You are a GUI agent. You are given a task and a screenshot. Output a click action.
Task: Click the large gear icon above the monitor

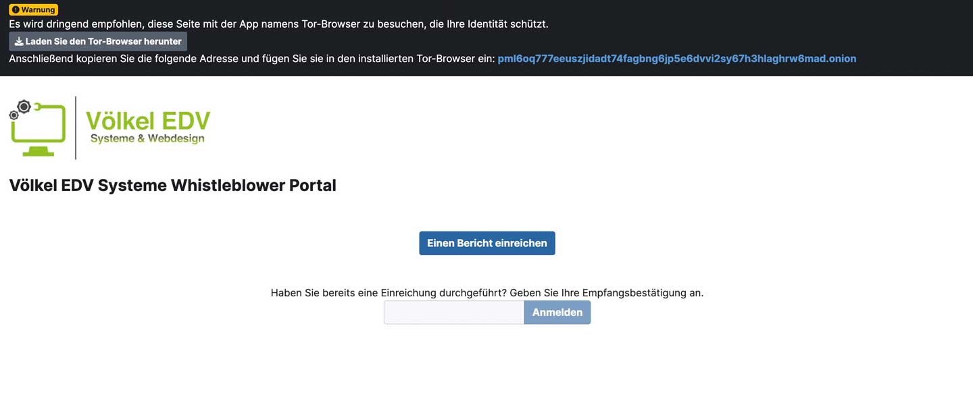[x=24, y=106]
